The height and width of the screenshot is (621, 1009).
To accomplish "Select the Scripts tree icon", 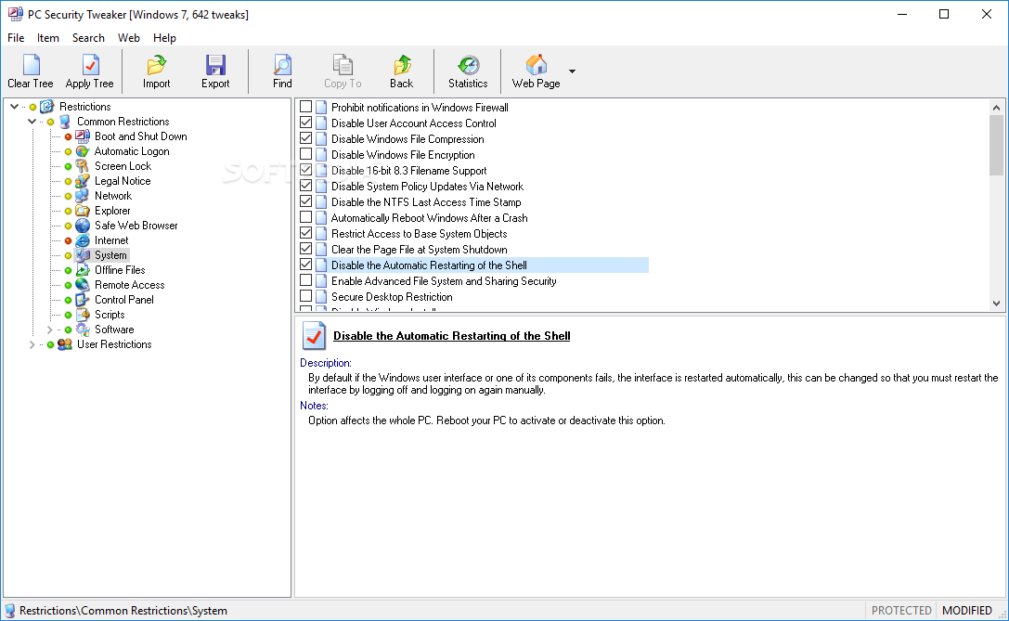I will click(x=83, y=314).
